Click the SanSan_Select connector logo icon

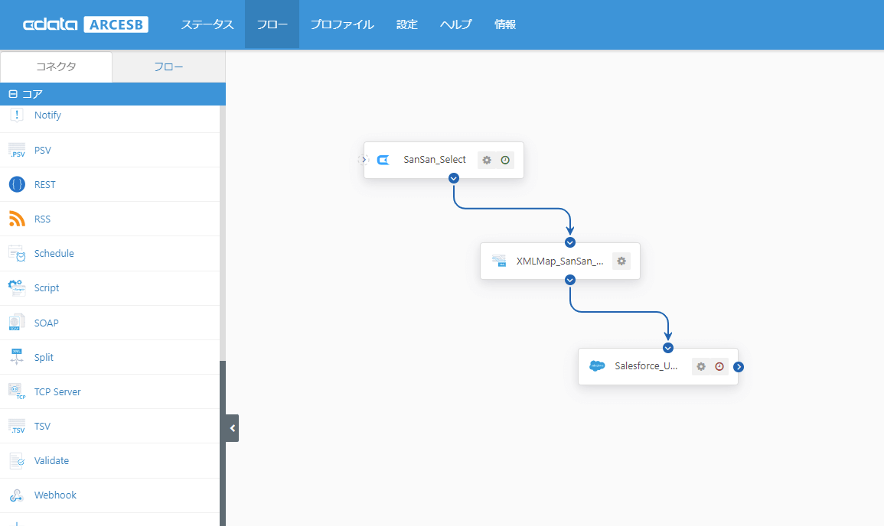pos(383,160)
